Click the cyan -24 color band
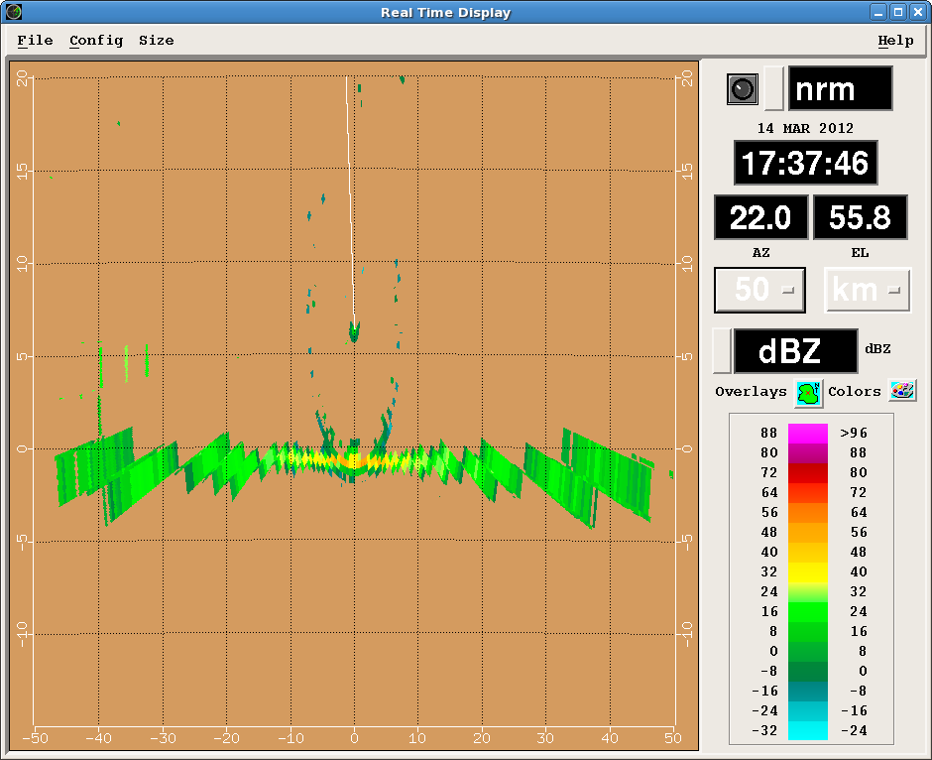Viewport: 932px width, 760px height. pyautogui.click(x=808, y=731)
